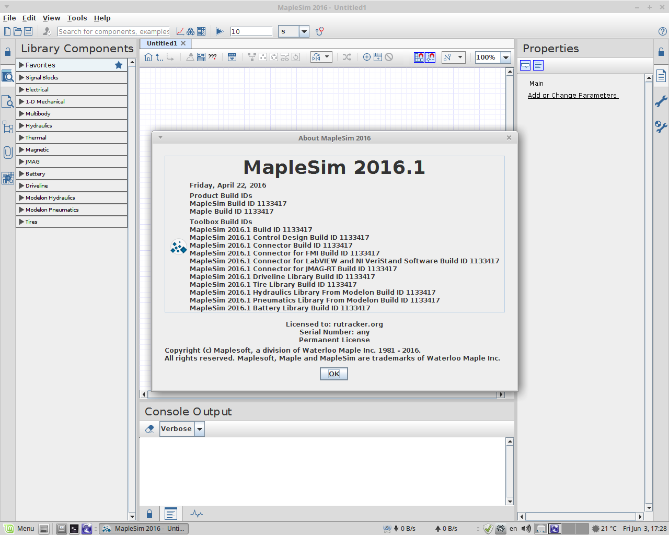Image resolution: width=669 pixels, height=535 pixels.
Task: Toggle the left panel lock
Action: (8, 52)
